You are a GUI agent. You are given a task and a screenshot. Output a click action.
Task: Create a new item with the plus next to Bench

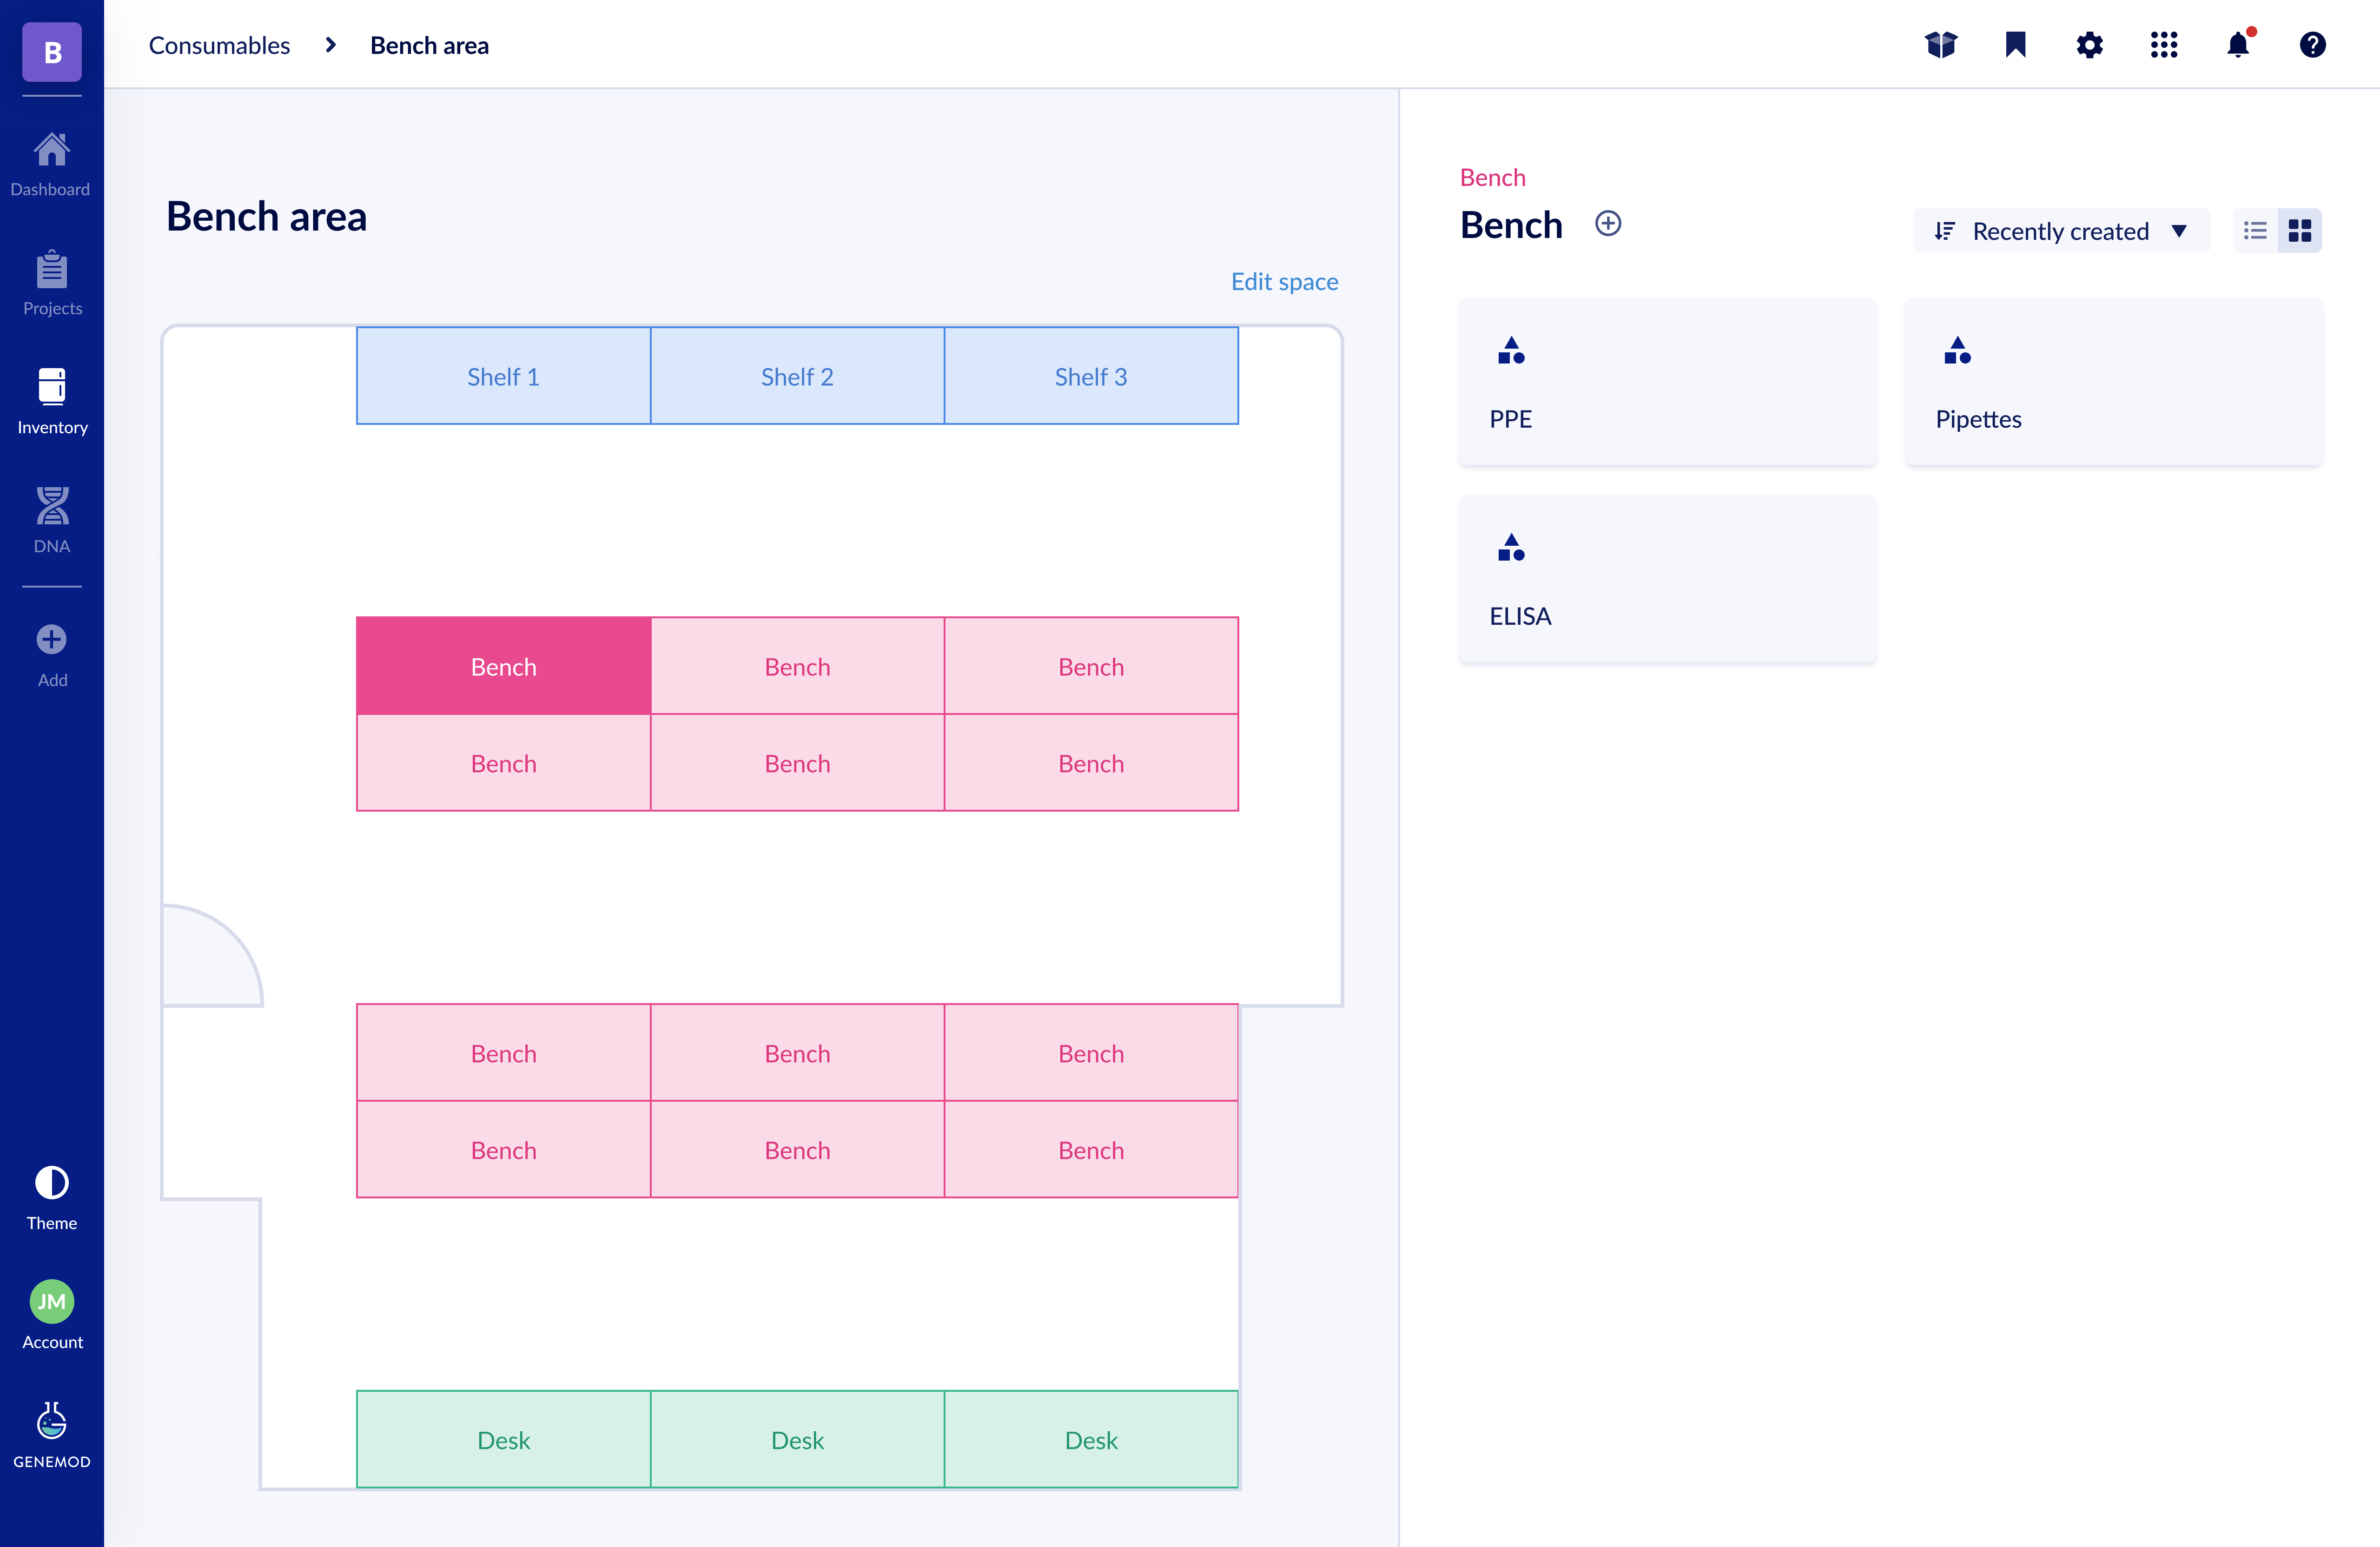(x=1609, y=222)
